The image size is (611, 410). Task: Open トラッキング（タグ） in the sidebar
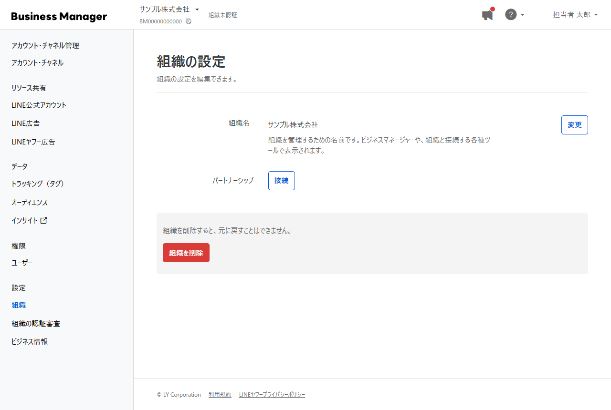pyautogui.click(x=38, y=184)
